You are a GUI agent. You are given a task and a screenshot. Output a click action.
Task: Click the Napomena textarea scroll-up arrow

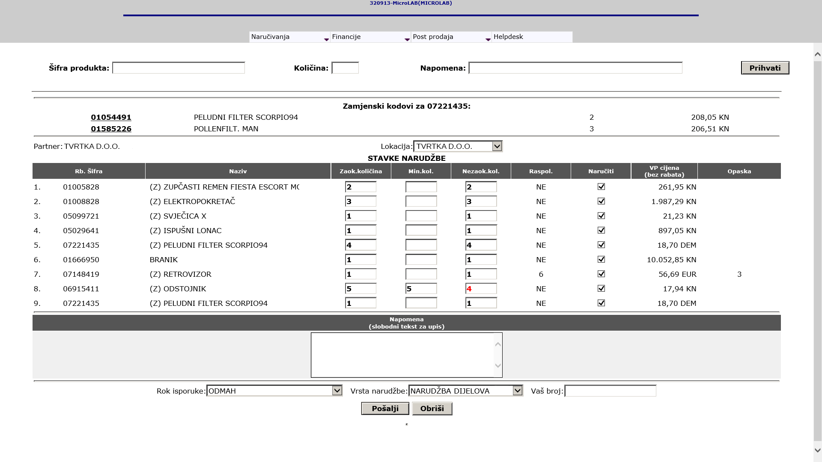(x=497, y=344)
